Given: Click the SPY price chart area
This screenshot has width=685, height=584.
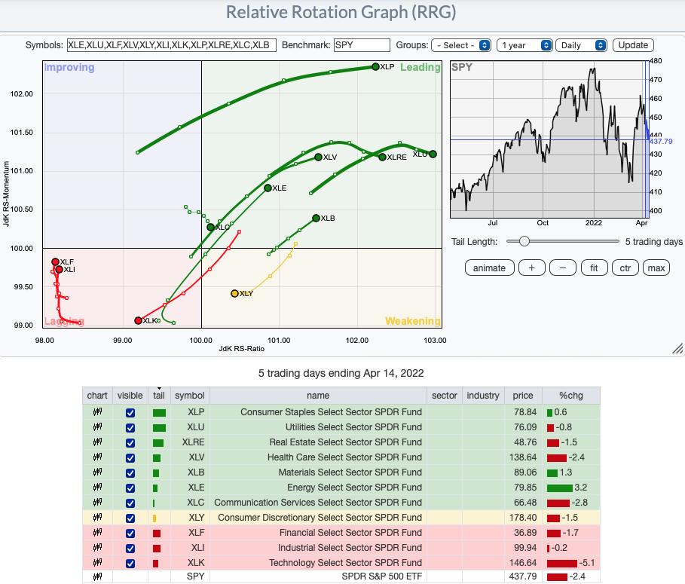Looking at the screenshot, I should [549, 139].
